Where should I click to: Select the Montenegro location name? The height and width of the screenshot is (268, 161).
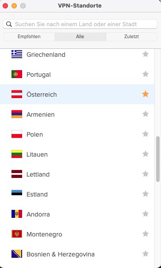click(x=44, y=234)
